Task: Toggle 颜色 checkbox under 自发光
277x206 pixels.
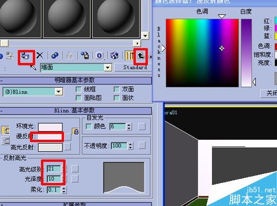Action: point(89,126)
